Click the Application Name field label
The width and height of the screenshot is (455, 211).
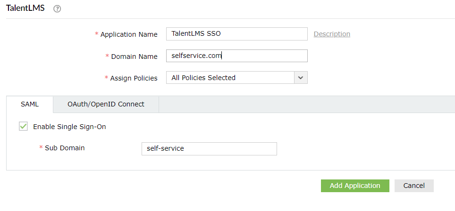pyautogui.click(x=128, y=34)
